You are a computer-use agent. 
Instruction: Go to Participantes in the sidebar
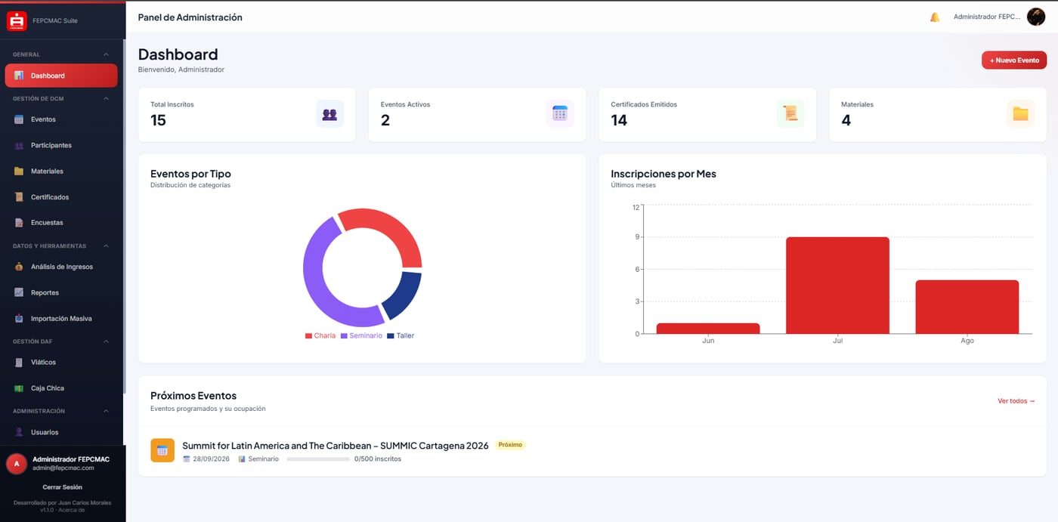coord(61,145)
